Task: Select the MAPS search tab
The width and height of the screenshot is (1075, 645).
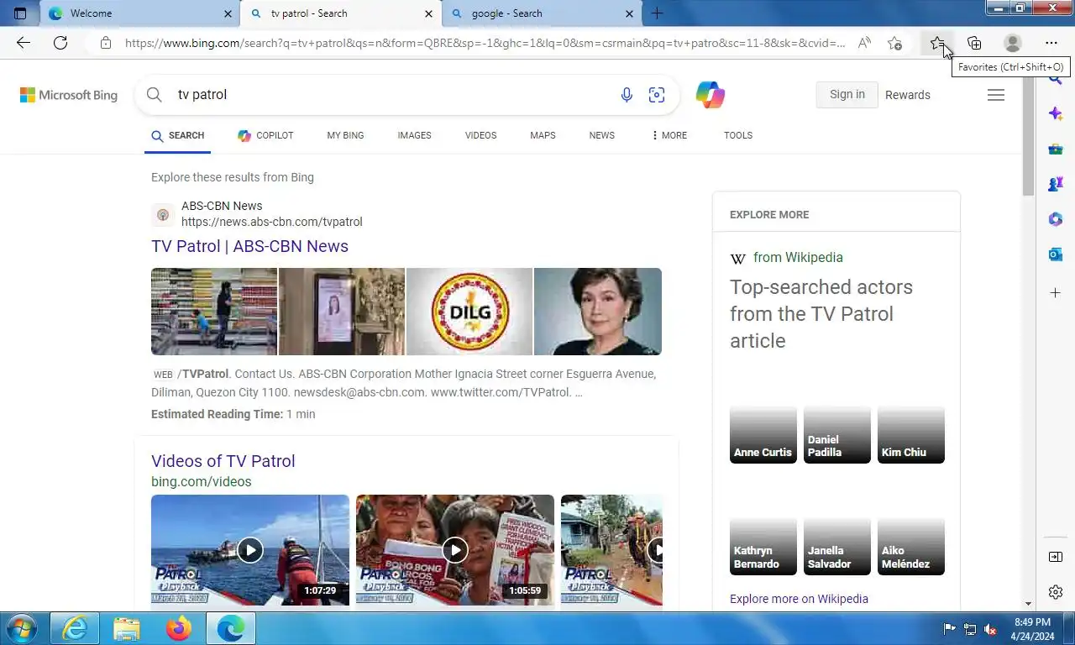Action: (543, 135)
